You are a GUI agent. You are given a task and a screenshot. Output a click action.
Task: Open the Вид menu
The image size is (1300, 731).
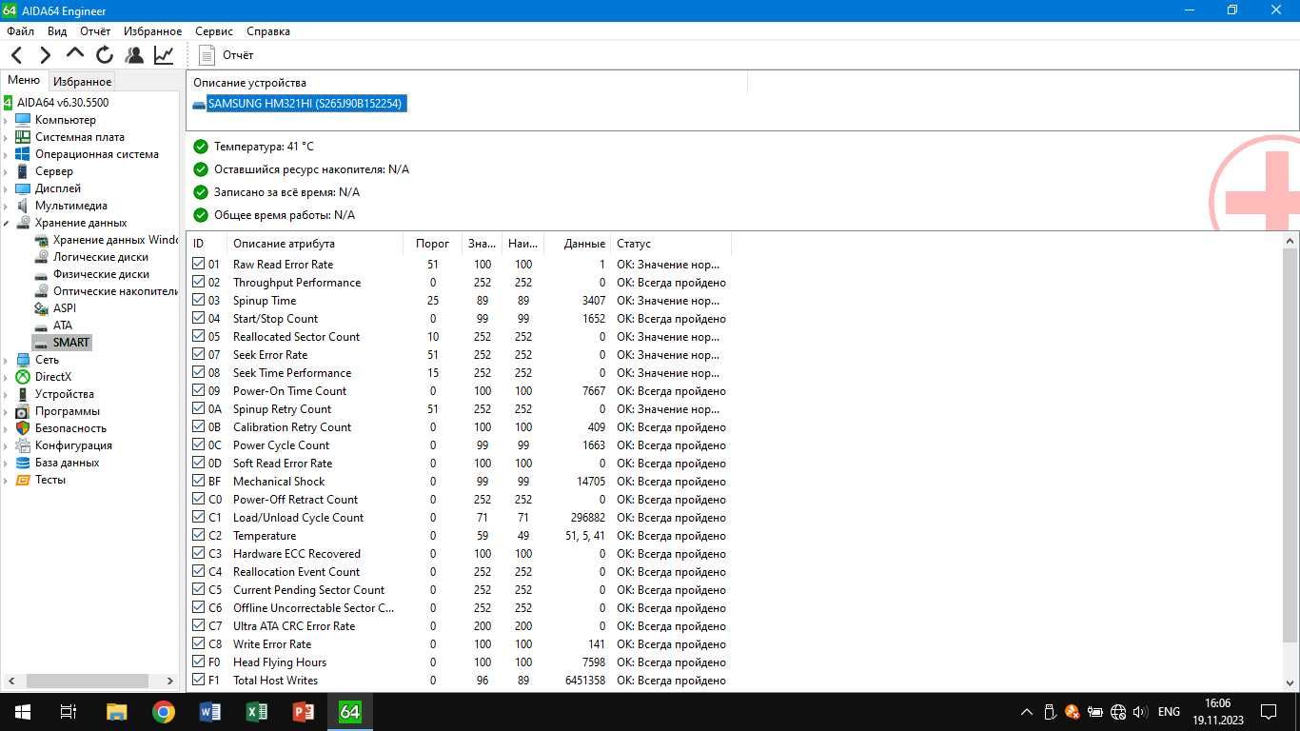pos(57,31)
